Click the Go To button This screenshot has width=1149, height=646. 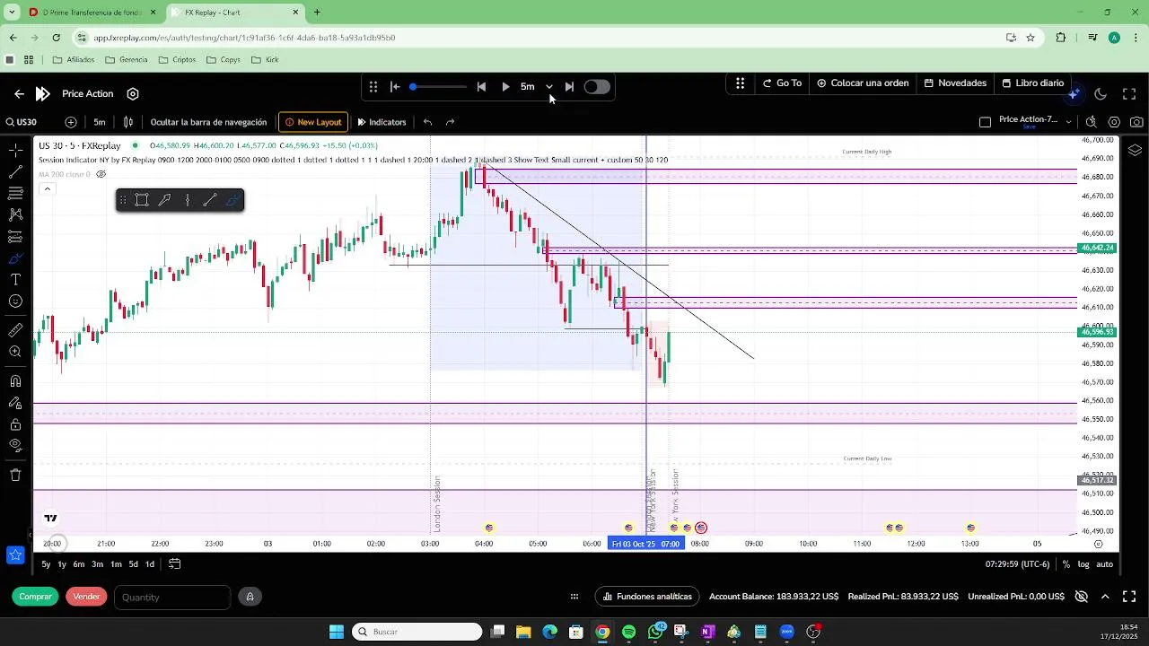783,83
